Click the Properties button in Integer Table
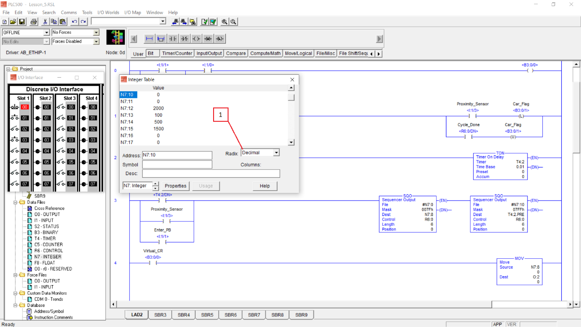581x327 pixels. click(x=175, y=186)
